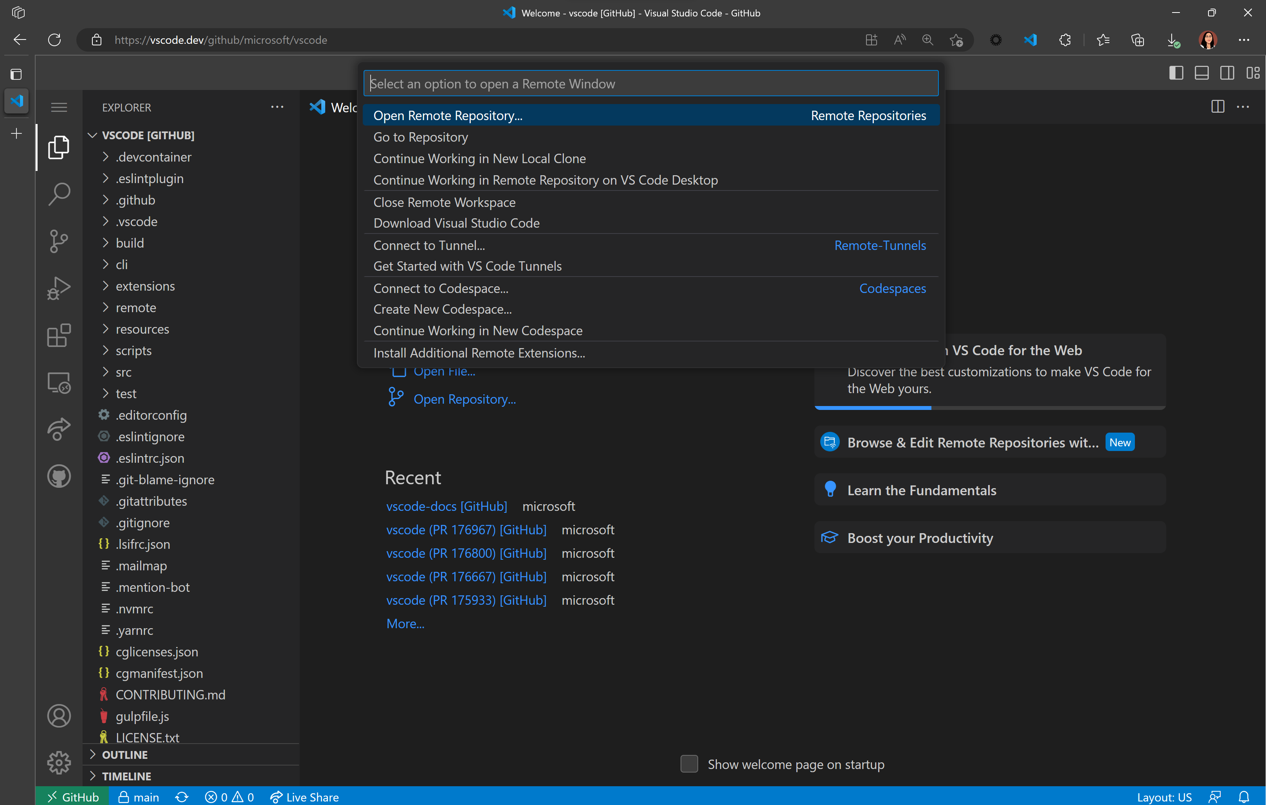Click the Remote Explorer icon in sidebar
This screenshot has width=1266, height=805.
click(59, 382)
